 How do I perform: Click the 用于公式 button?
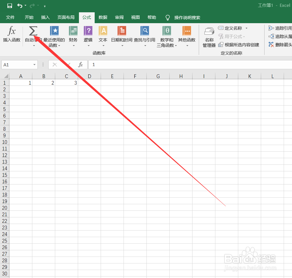231,37
